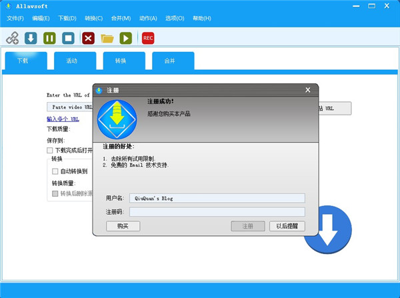Open the 编辑(E) menu

tap(41, 19)
